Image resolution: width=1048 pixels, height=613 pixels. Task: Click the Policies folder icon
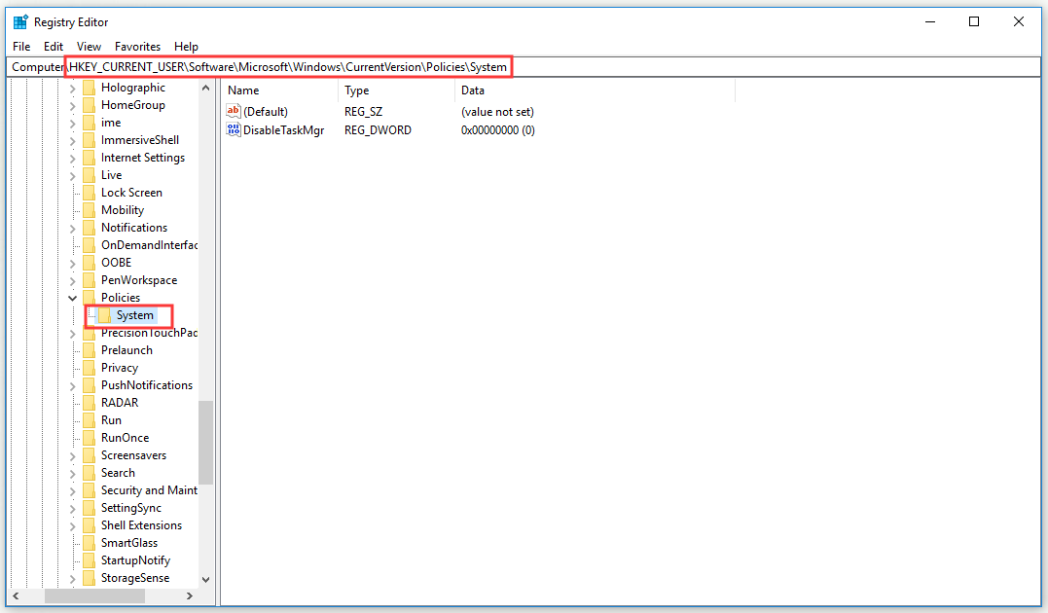point(90,298)
